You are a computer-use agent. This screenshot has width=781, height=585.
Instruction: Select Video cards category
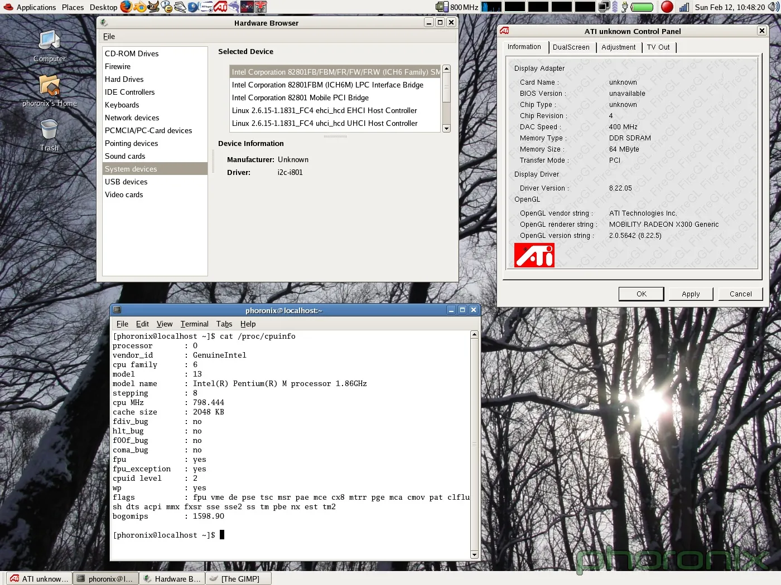point(155,194)
